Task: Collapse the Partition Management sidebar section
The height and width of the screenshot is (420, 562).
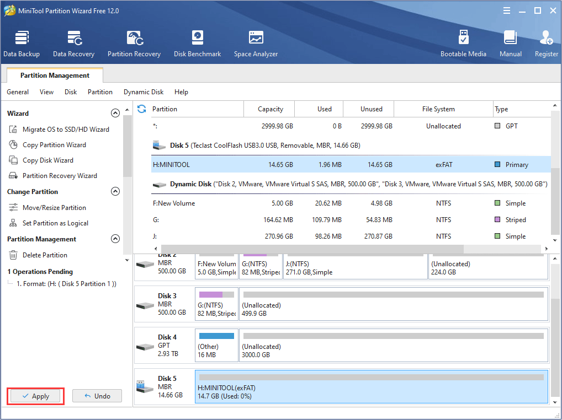Action: point(115,239)
